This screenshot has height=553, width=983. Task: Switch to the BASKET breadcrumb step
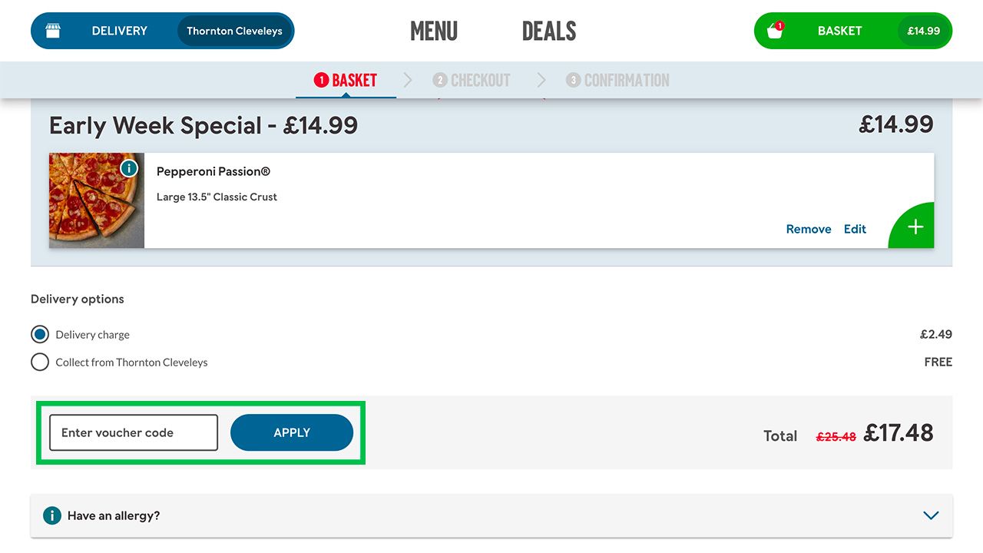point(353,80)
